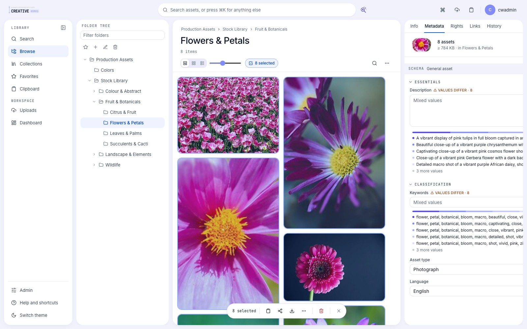Open Help and shortcuts
The image size is (527, 329).
[38, 303]
